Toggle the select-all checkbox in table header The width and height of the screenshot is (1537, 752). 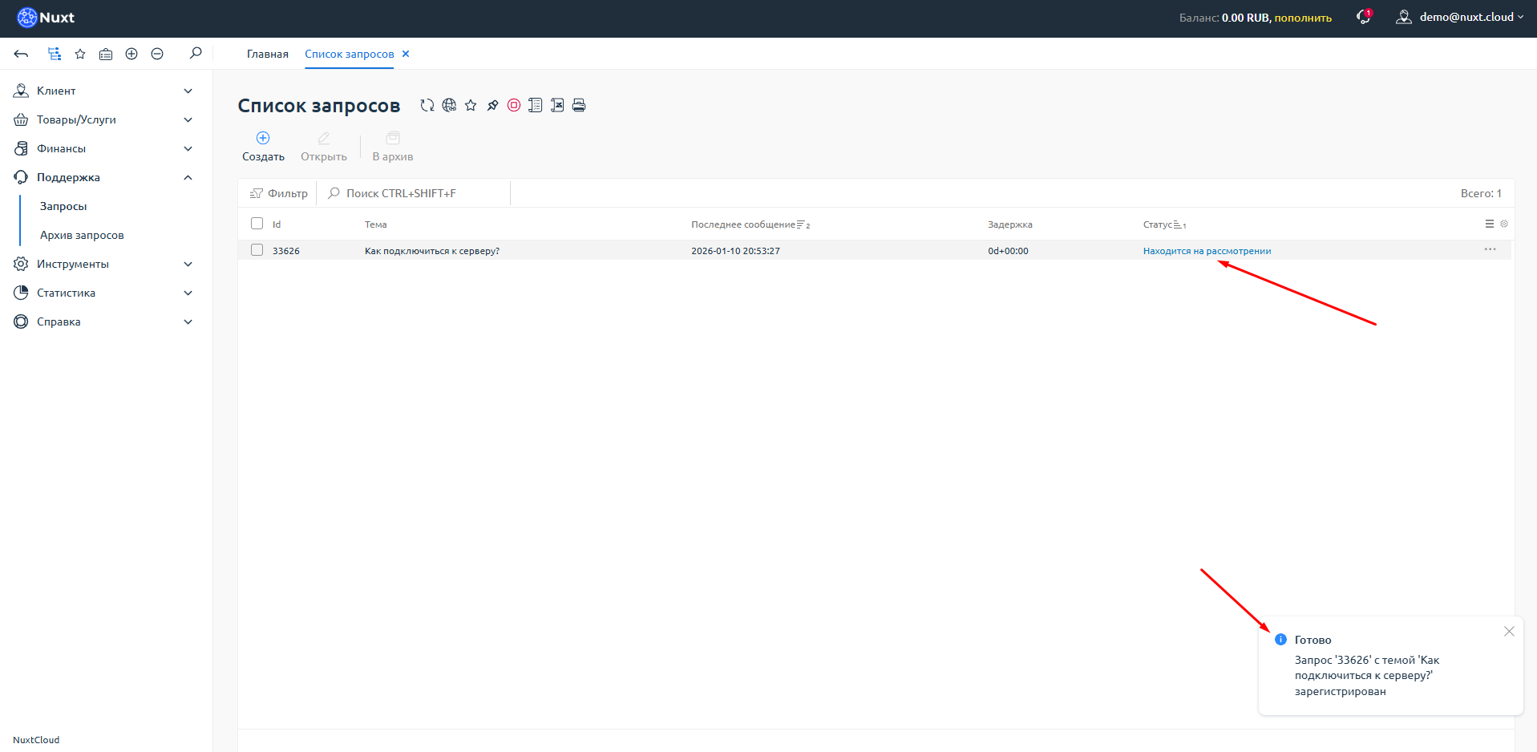coord(257,224)
